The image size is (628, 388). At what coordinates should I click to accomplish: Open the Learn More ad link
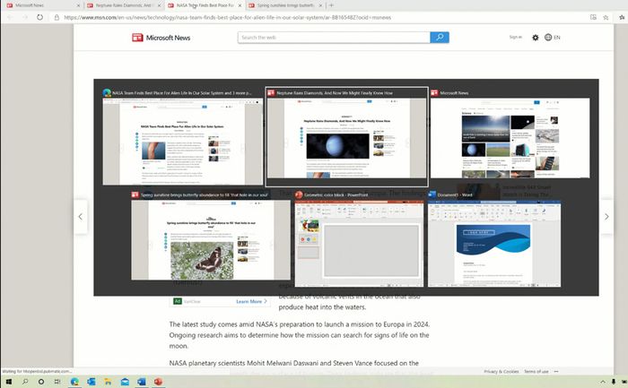[x=251, y=301]
